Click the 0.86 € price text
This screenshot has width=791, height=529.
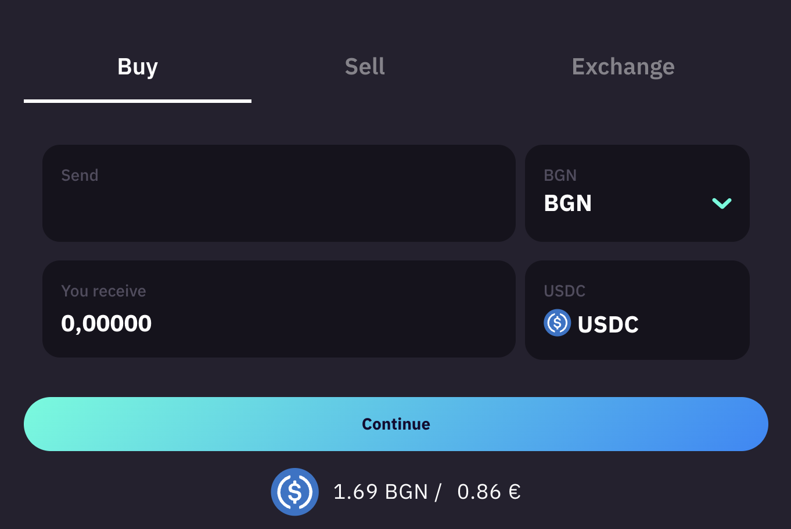(x=489, y=492)
